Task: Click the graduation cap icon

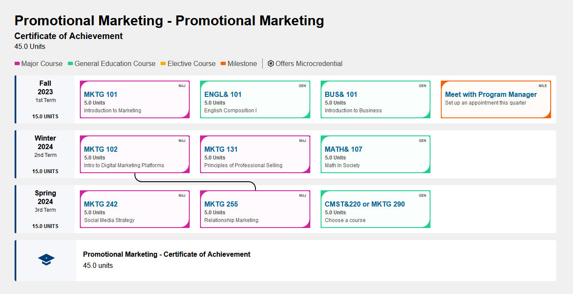Action: pyautogui.click(x=46, y=259)
